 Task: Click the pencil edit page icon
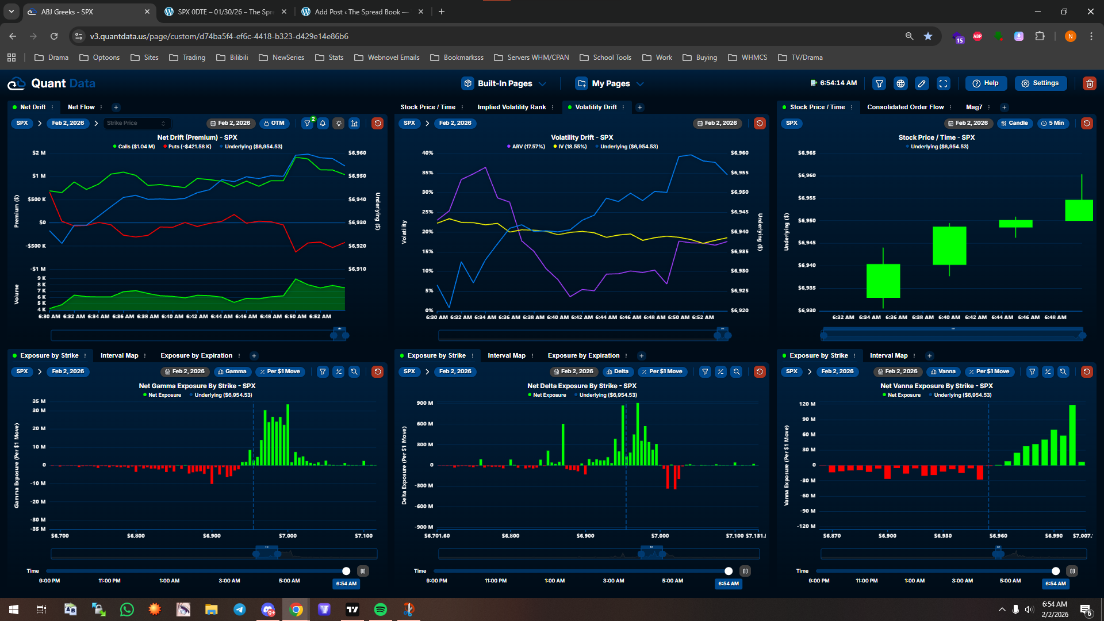[922, 83]
